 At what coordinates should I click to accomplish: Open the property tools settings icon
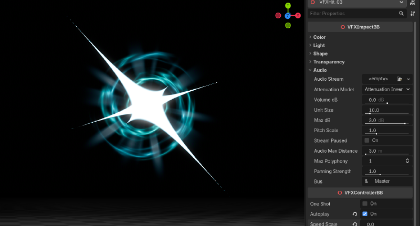click(413, 14)
